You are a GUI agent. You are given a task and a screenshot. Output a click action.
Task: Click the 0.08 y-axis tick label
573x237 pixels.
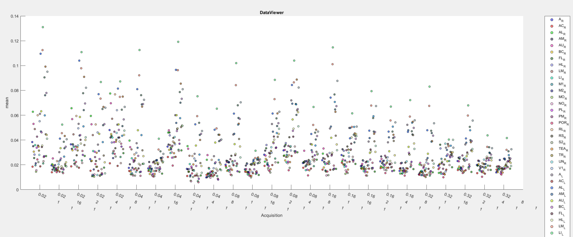pos(15,90)
